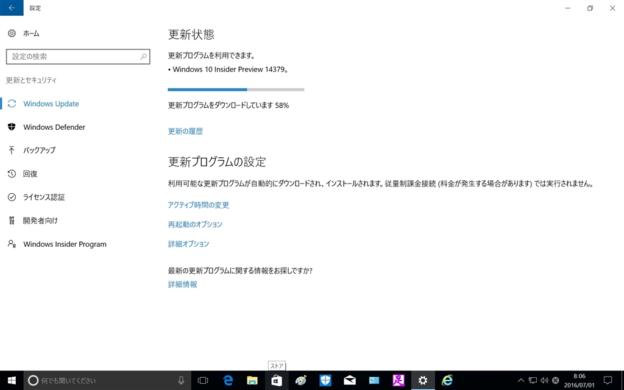Open Windows Defender section
Viewport: 624px width, 390px height.
(x=54, y=127)
